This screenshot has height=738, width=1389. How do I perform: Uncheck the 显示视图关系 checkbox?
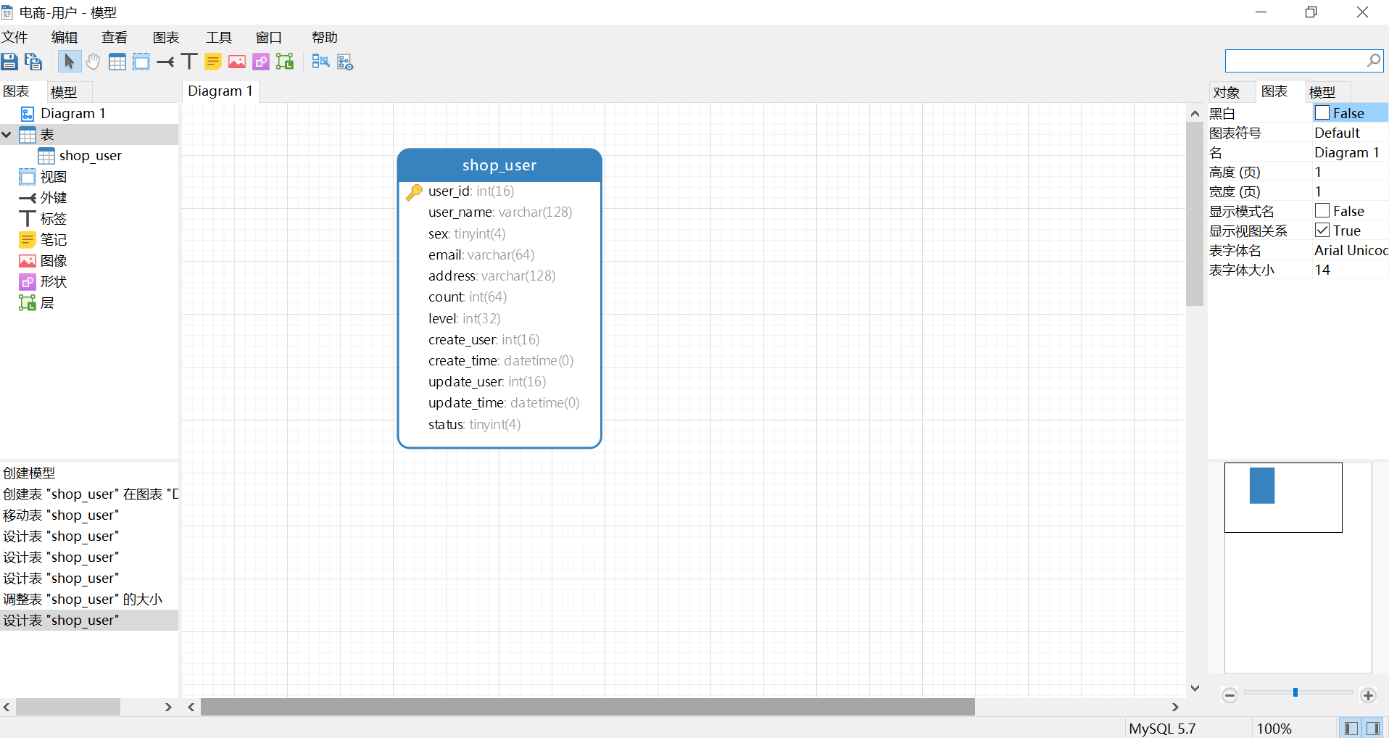tap(1322, 231)
